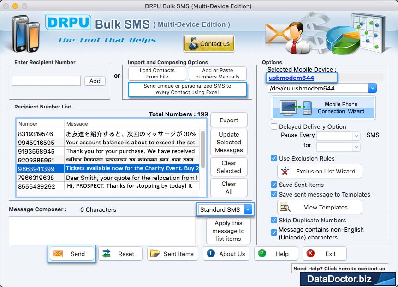
Task: Open the Standard SMS type dropdown
Action: (x=248, y=209)
